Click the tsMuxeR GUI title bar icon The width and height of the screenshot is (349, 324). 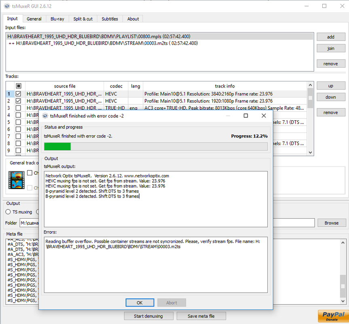click(x=7, y=6)
